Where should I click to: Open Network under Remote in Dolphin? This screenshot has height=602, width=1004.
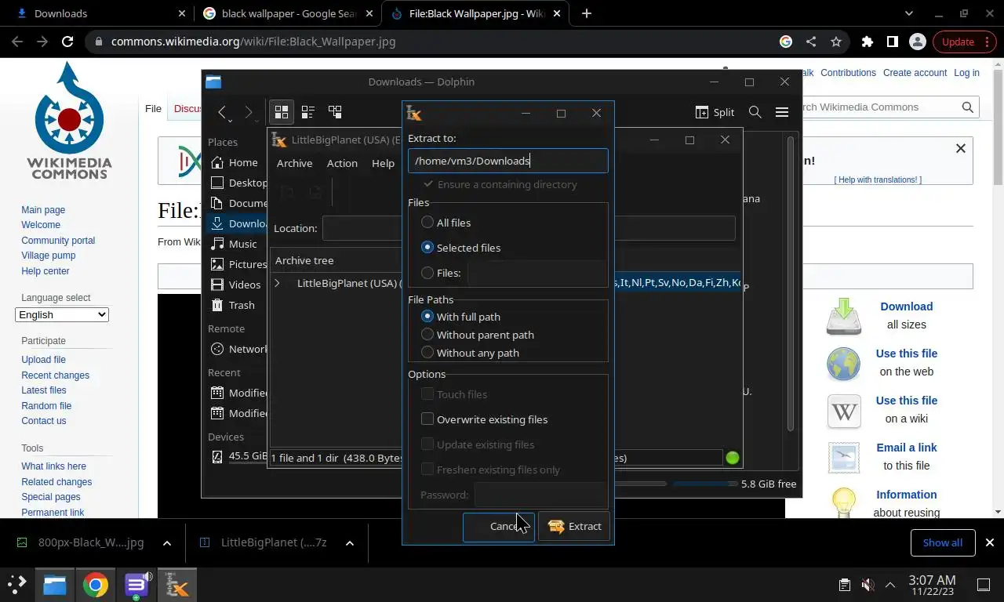click(x=237, y=349)
